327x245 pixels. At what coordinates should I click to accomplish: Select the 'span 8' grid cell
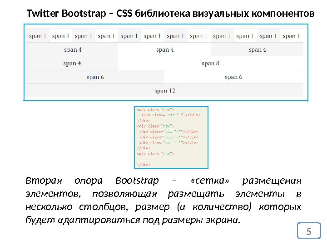point(211,63)
